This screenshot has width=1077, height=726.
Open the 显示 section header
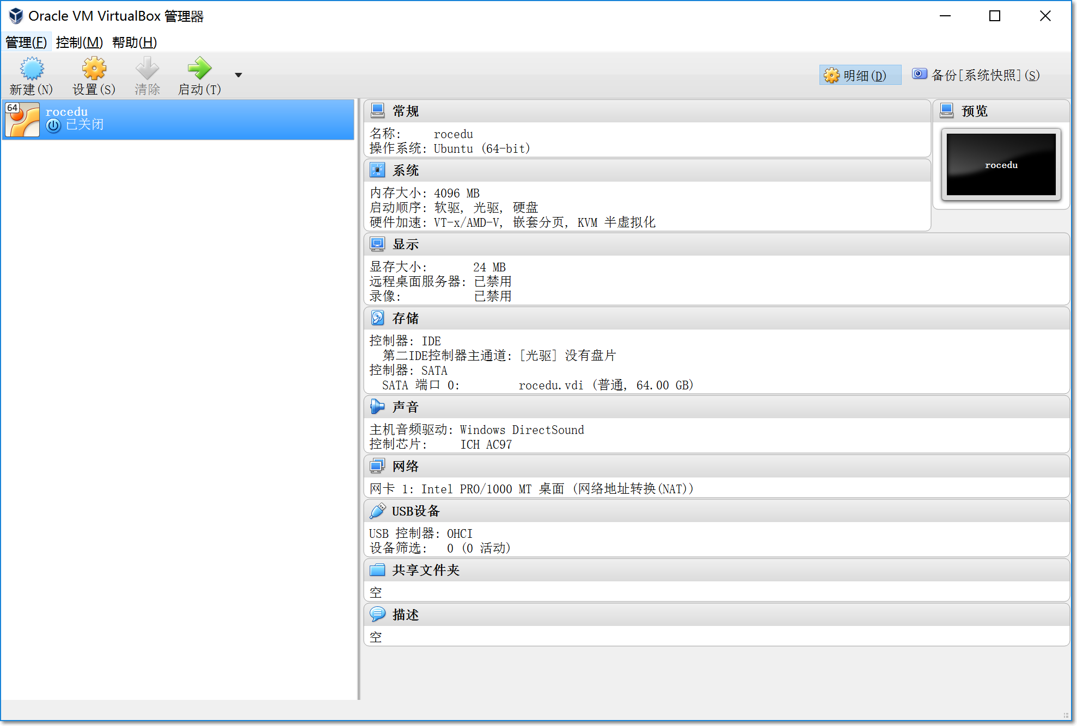tap(717, 244)
